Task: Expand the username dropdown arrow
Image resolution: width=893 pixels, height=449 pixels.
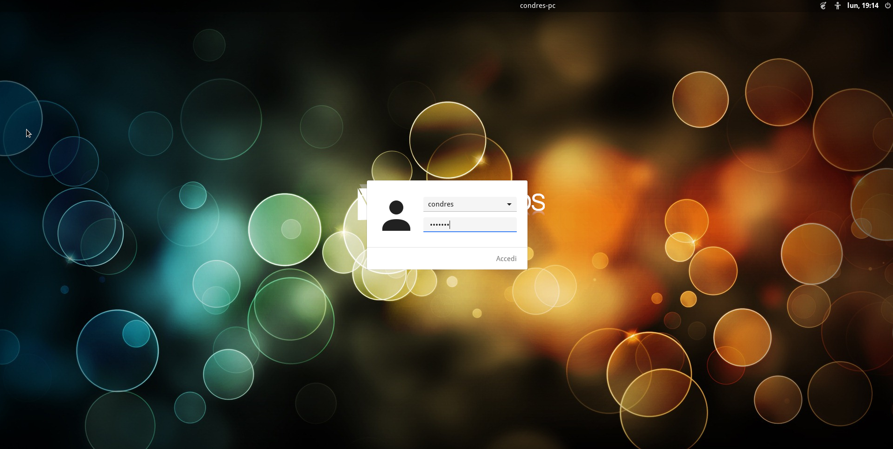Action: [509, 204]
